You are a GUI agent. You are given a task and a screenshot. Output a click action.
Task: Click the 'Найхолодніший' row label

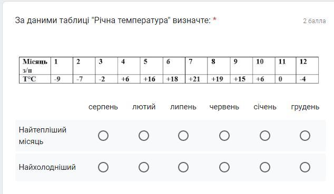click(47, 167)
